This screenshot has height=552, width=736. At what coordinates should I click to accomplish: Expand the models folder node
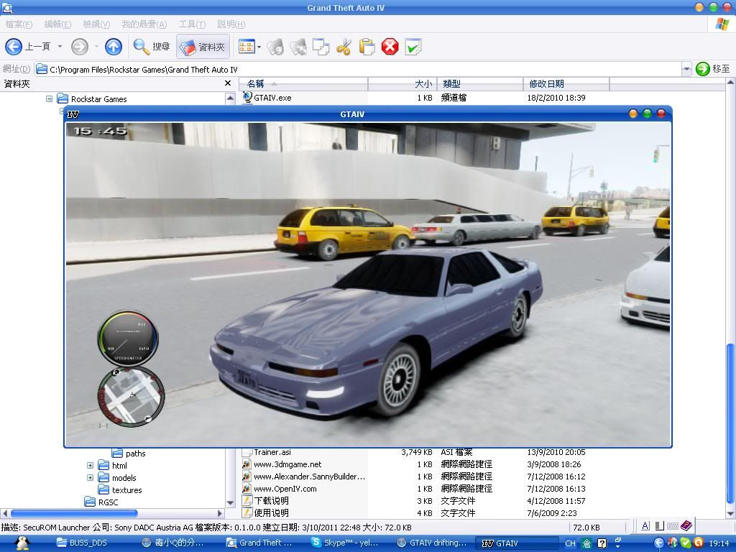point(90,478)
